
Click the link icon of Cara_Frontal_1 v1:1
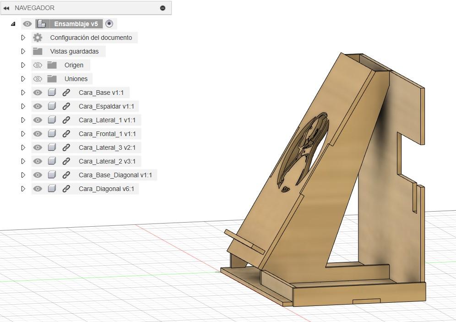(x=66, y=133)
